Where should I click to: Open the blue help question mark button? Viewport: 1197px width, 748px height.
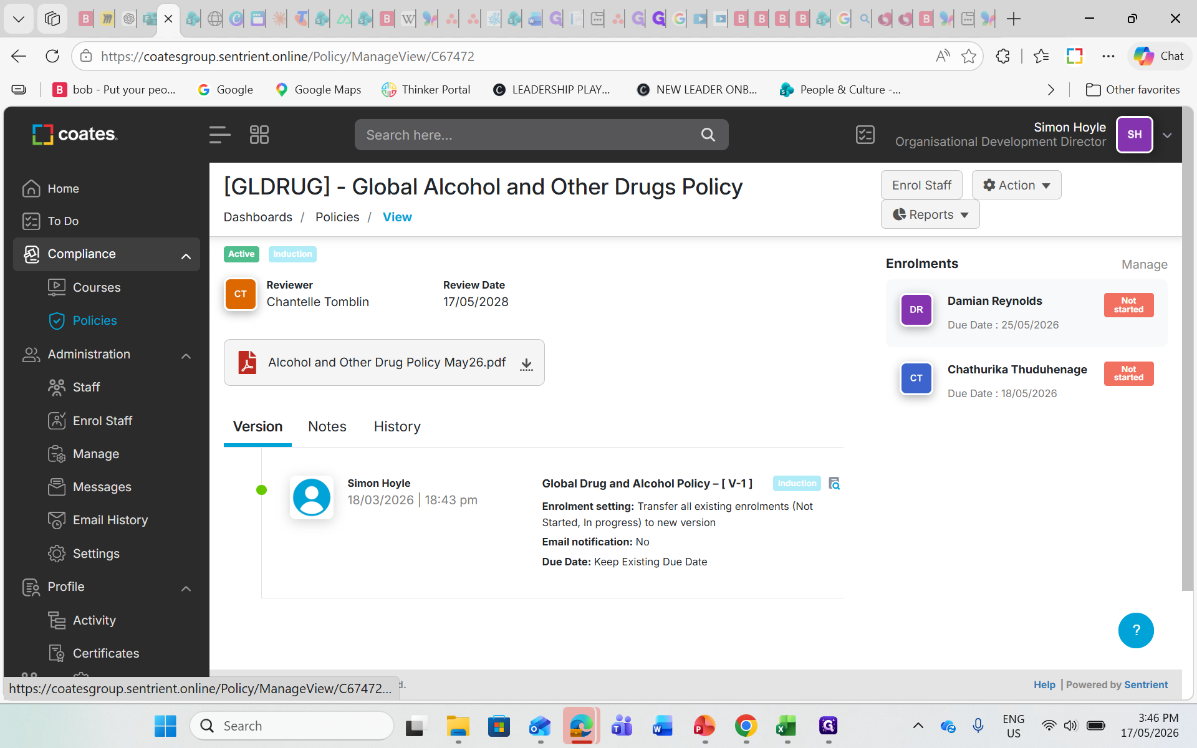(1136, 630)
